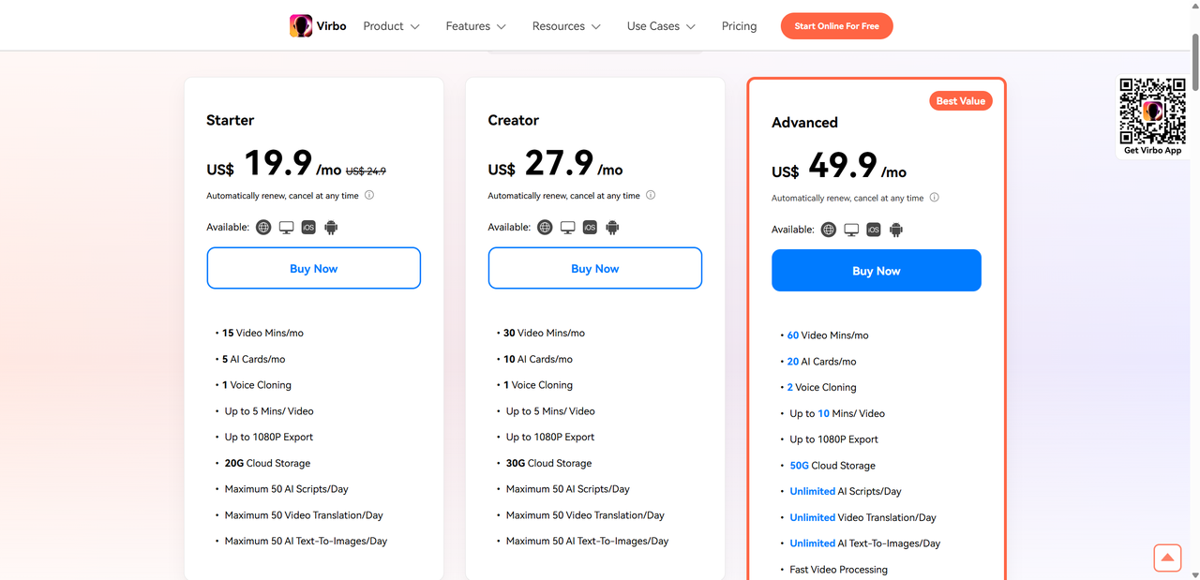Viewport: 1200px width, 580px height.
Task: Go to the Pricing page
Action: click(x=739, y=26)
